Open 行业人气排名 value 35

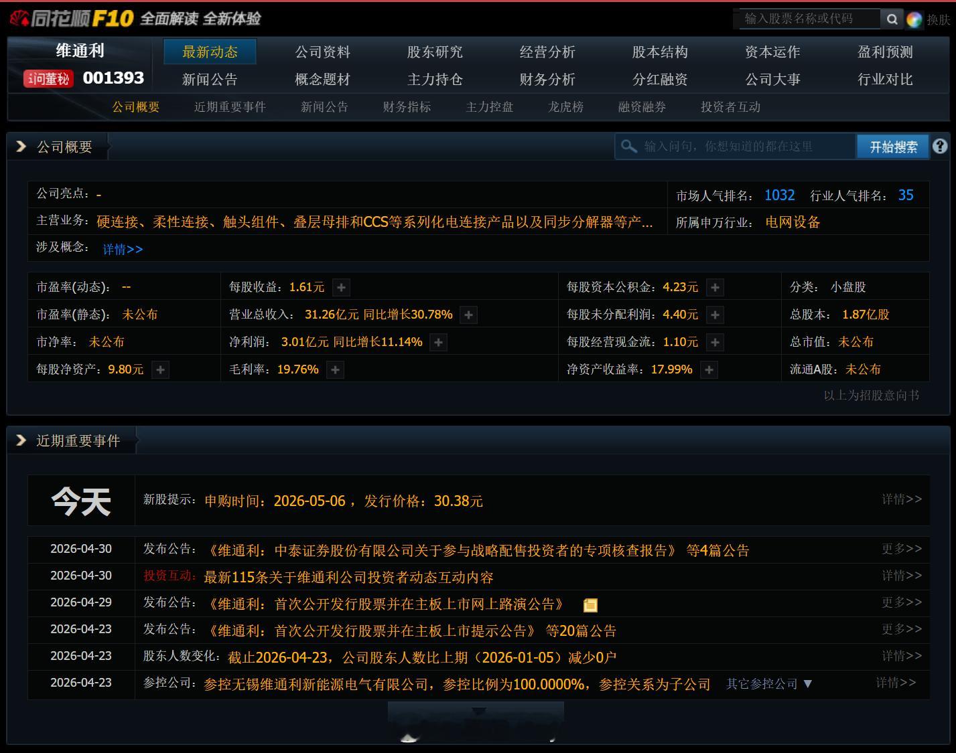(x=906, y=195)
